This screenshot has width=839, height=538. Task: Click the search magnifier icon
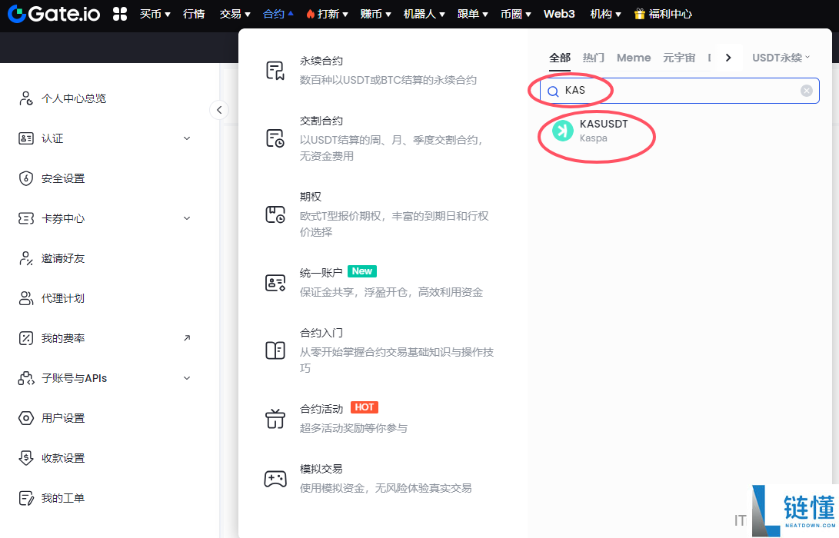[x=553, y=91]
